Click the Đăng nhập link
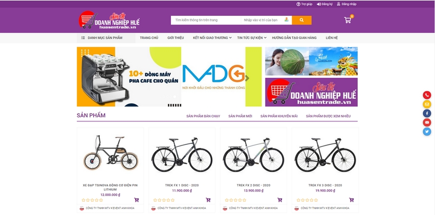Viewport: 435px width, 215px height. tap(346, 4)
